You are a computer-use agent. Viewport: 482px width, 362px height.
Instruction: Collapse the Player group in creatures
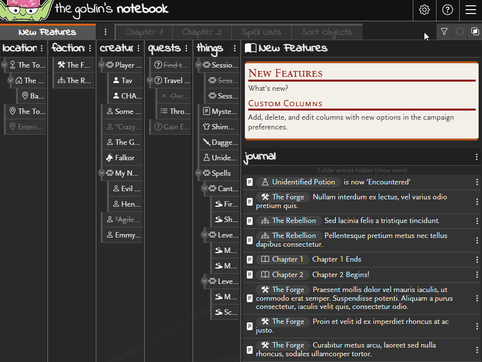pyautogui.click(x=101, y=65)
